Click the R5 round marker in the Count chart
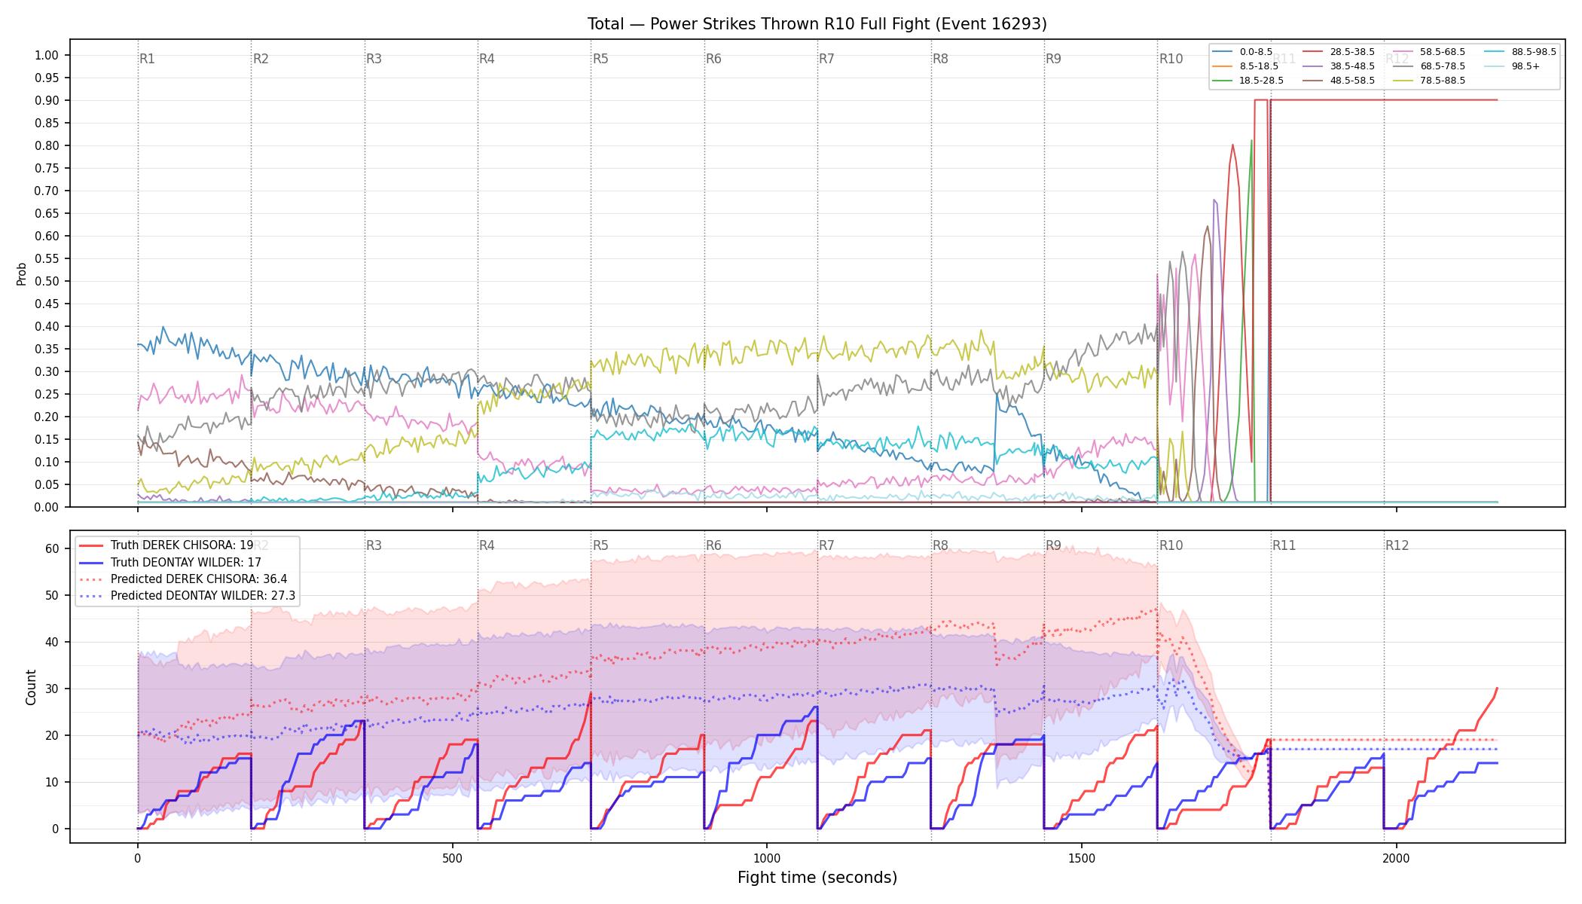Screen dimensions: 1582x904 [x=600, y=545]
